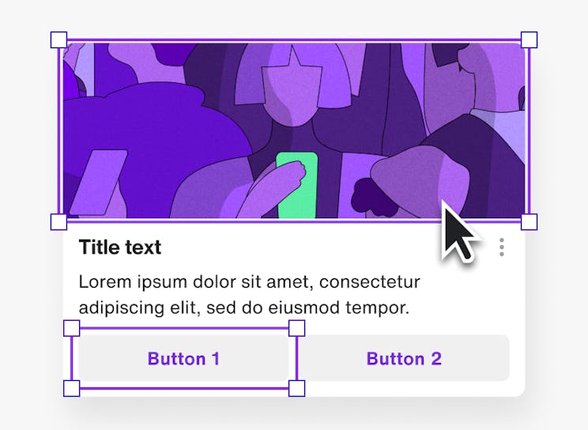The width and height of the screenshot is (588, 430).
Task: Click the top edge of the image selection outline
Action: (x=294, y=40)
